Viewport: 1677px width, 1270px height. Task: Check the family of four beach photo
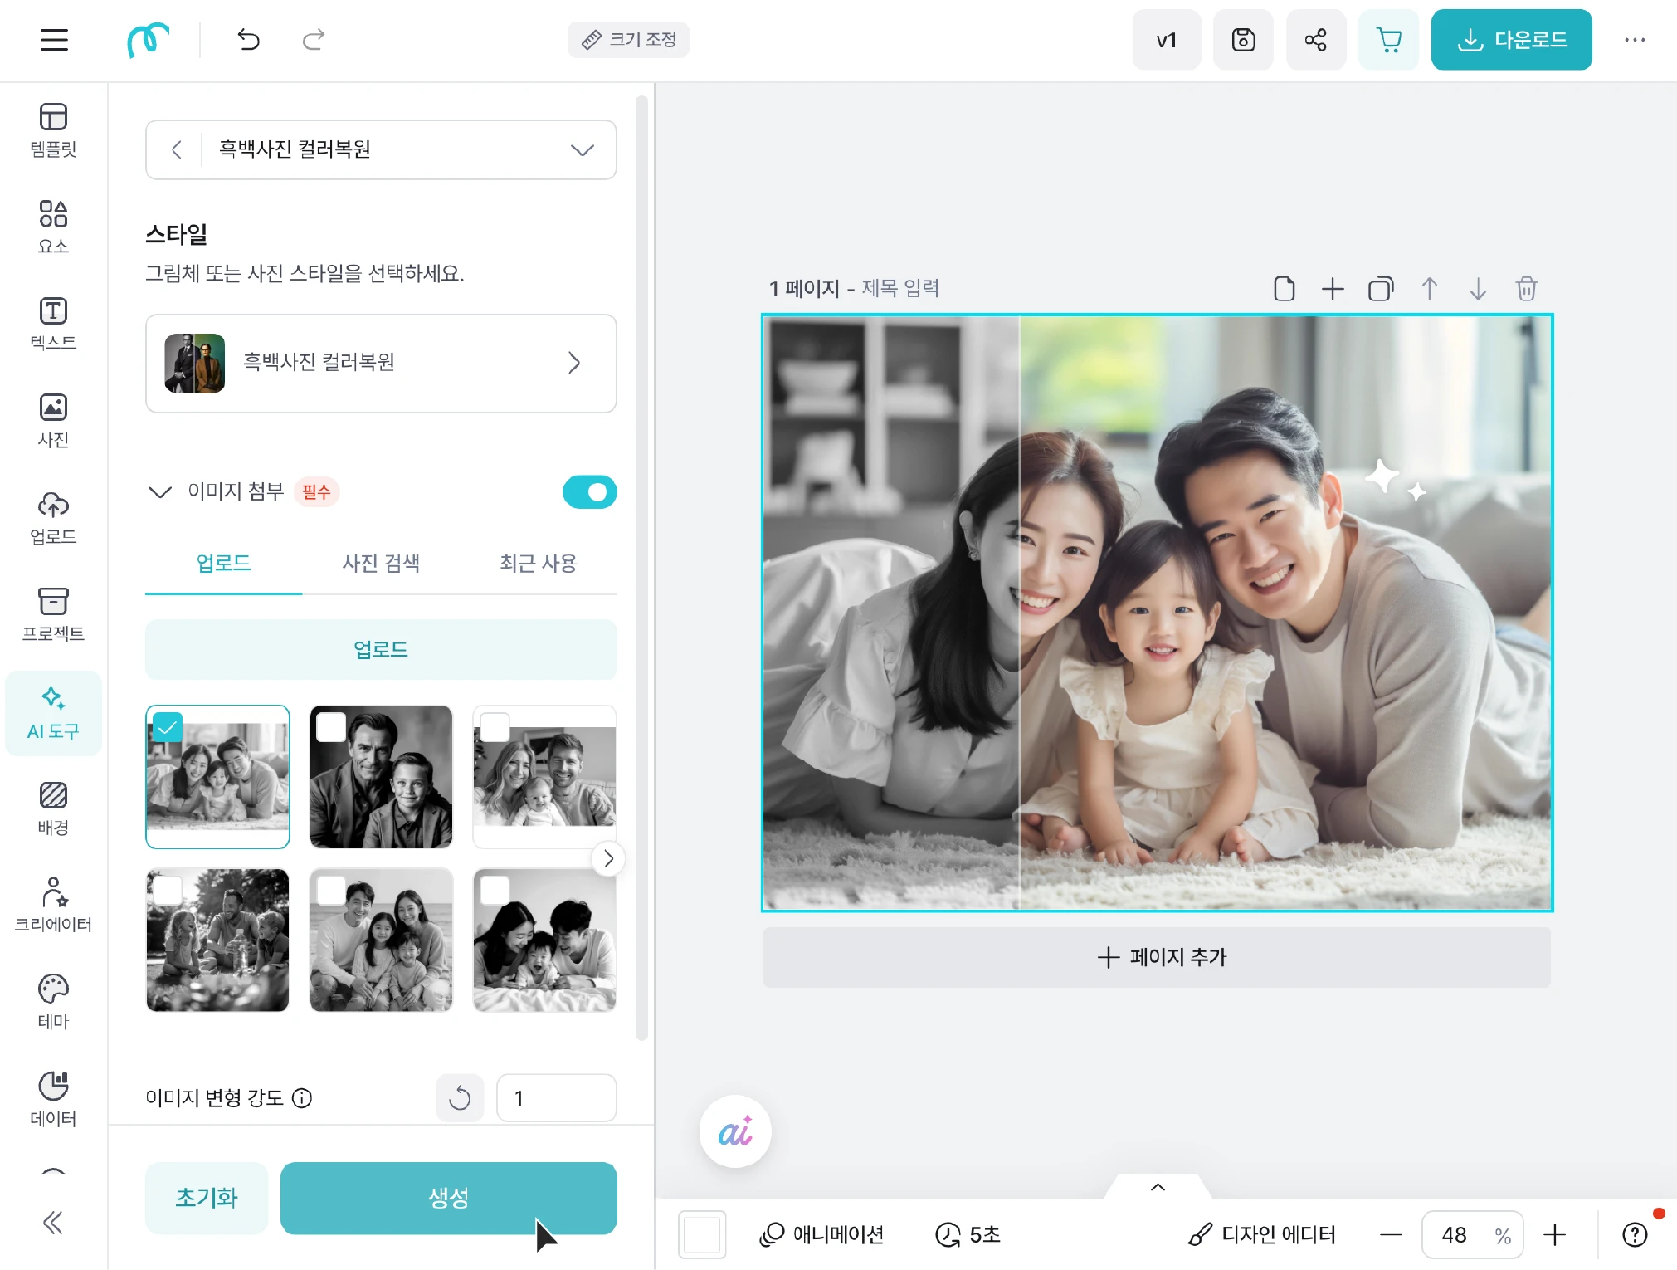[x=331, y=891]
